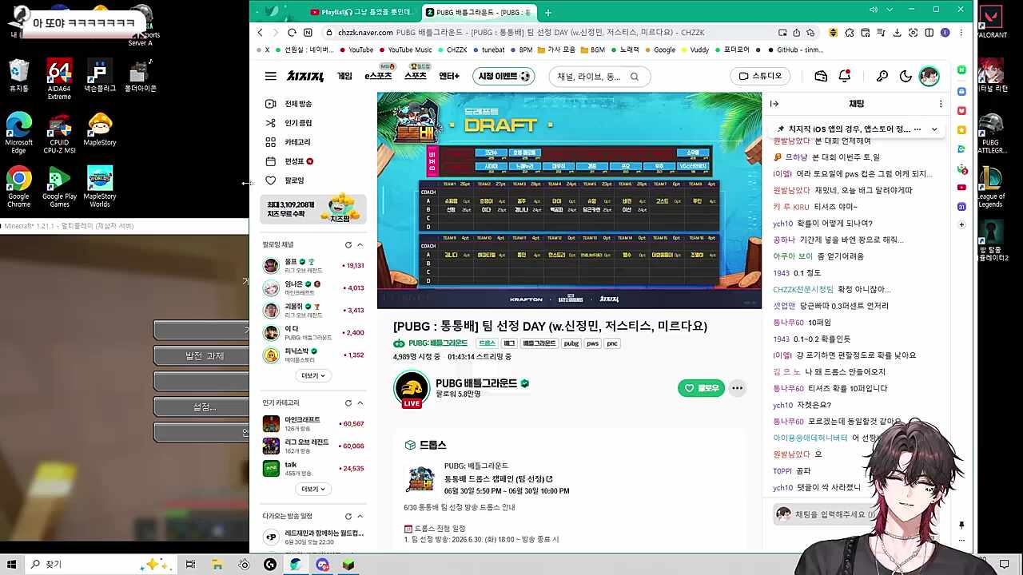Screen dimensions: 1023x575
Task: Click the 치즈팜 banner
Action: pos(314,209)
